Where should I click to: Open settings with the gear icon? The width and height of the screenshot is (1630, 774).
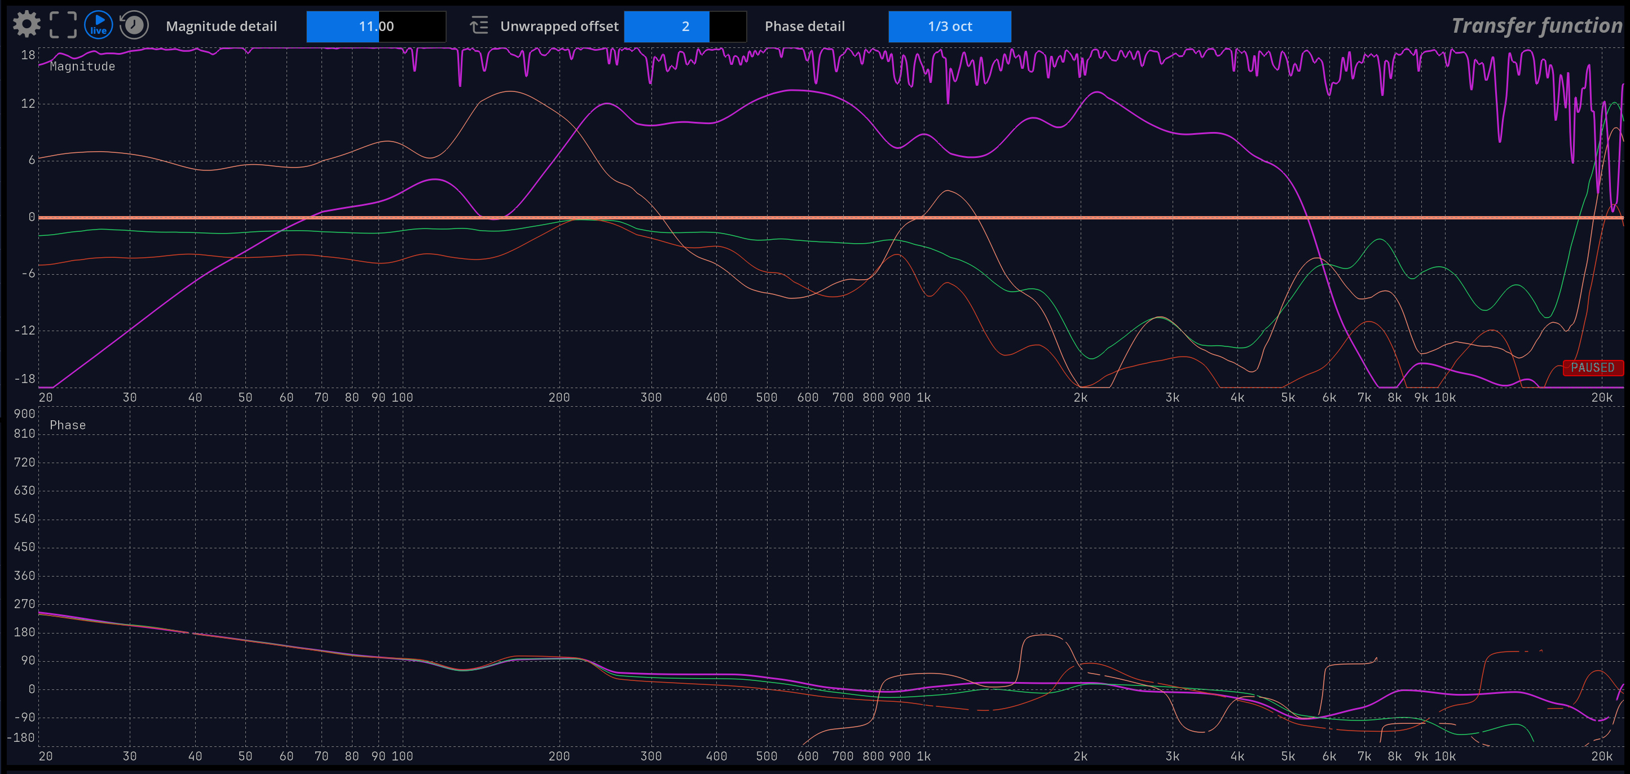coord(27,25)
